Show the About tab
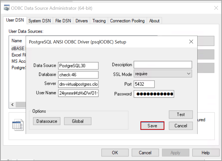The image size is (222, 161). (154, 21)
